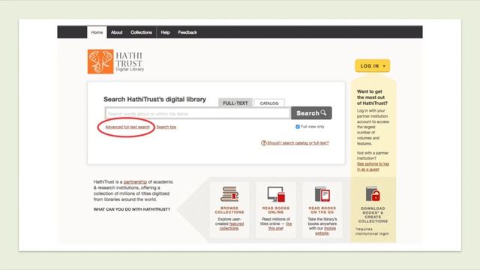Follow the partnership link
Viewport: 480px width, 270px height.
135,181
